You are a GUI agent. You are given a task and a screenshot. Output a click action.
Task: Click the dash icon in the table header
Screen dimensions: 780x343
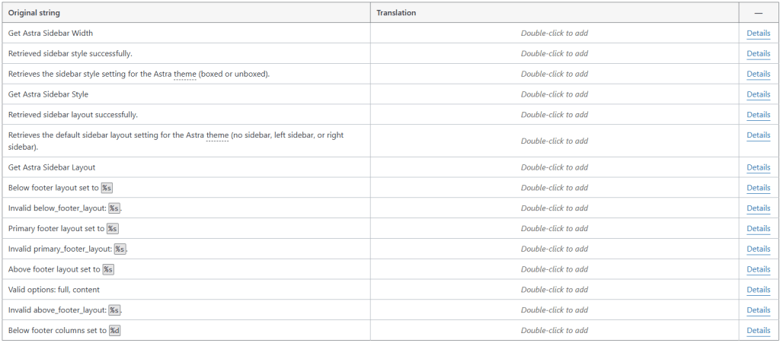(758, 13)
